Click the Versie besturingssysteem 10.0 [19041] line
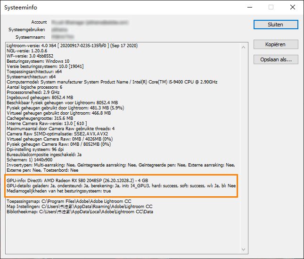This screenshot has width=304, height=259. [45, 67]
